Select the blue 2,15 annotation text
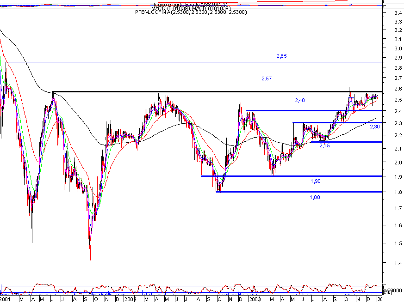Viewport: 404px width, 302px height. [325, 146]
